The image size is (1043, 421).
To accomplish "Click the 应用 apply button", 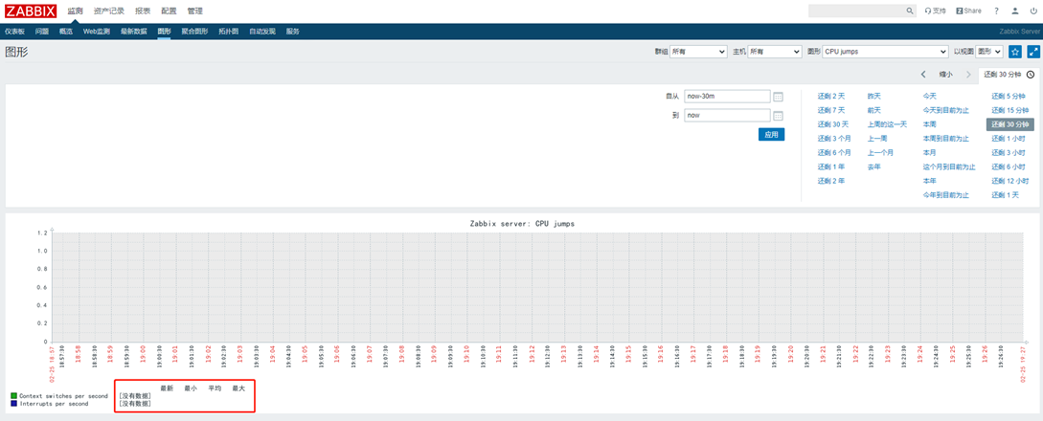I will pos(771,135).
